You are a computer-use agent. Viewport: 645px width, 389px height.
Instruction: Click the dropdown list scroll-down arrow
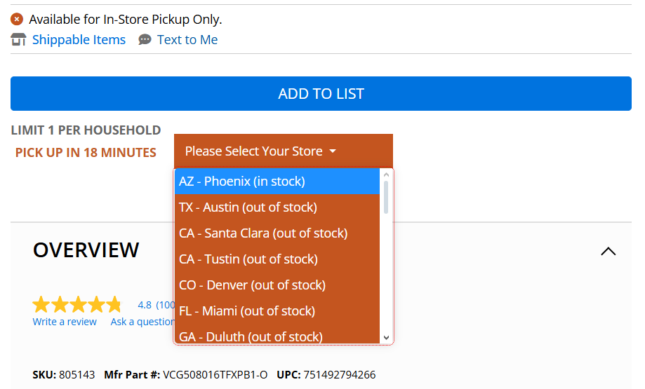(385, 338)
